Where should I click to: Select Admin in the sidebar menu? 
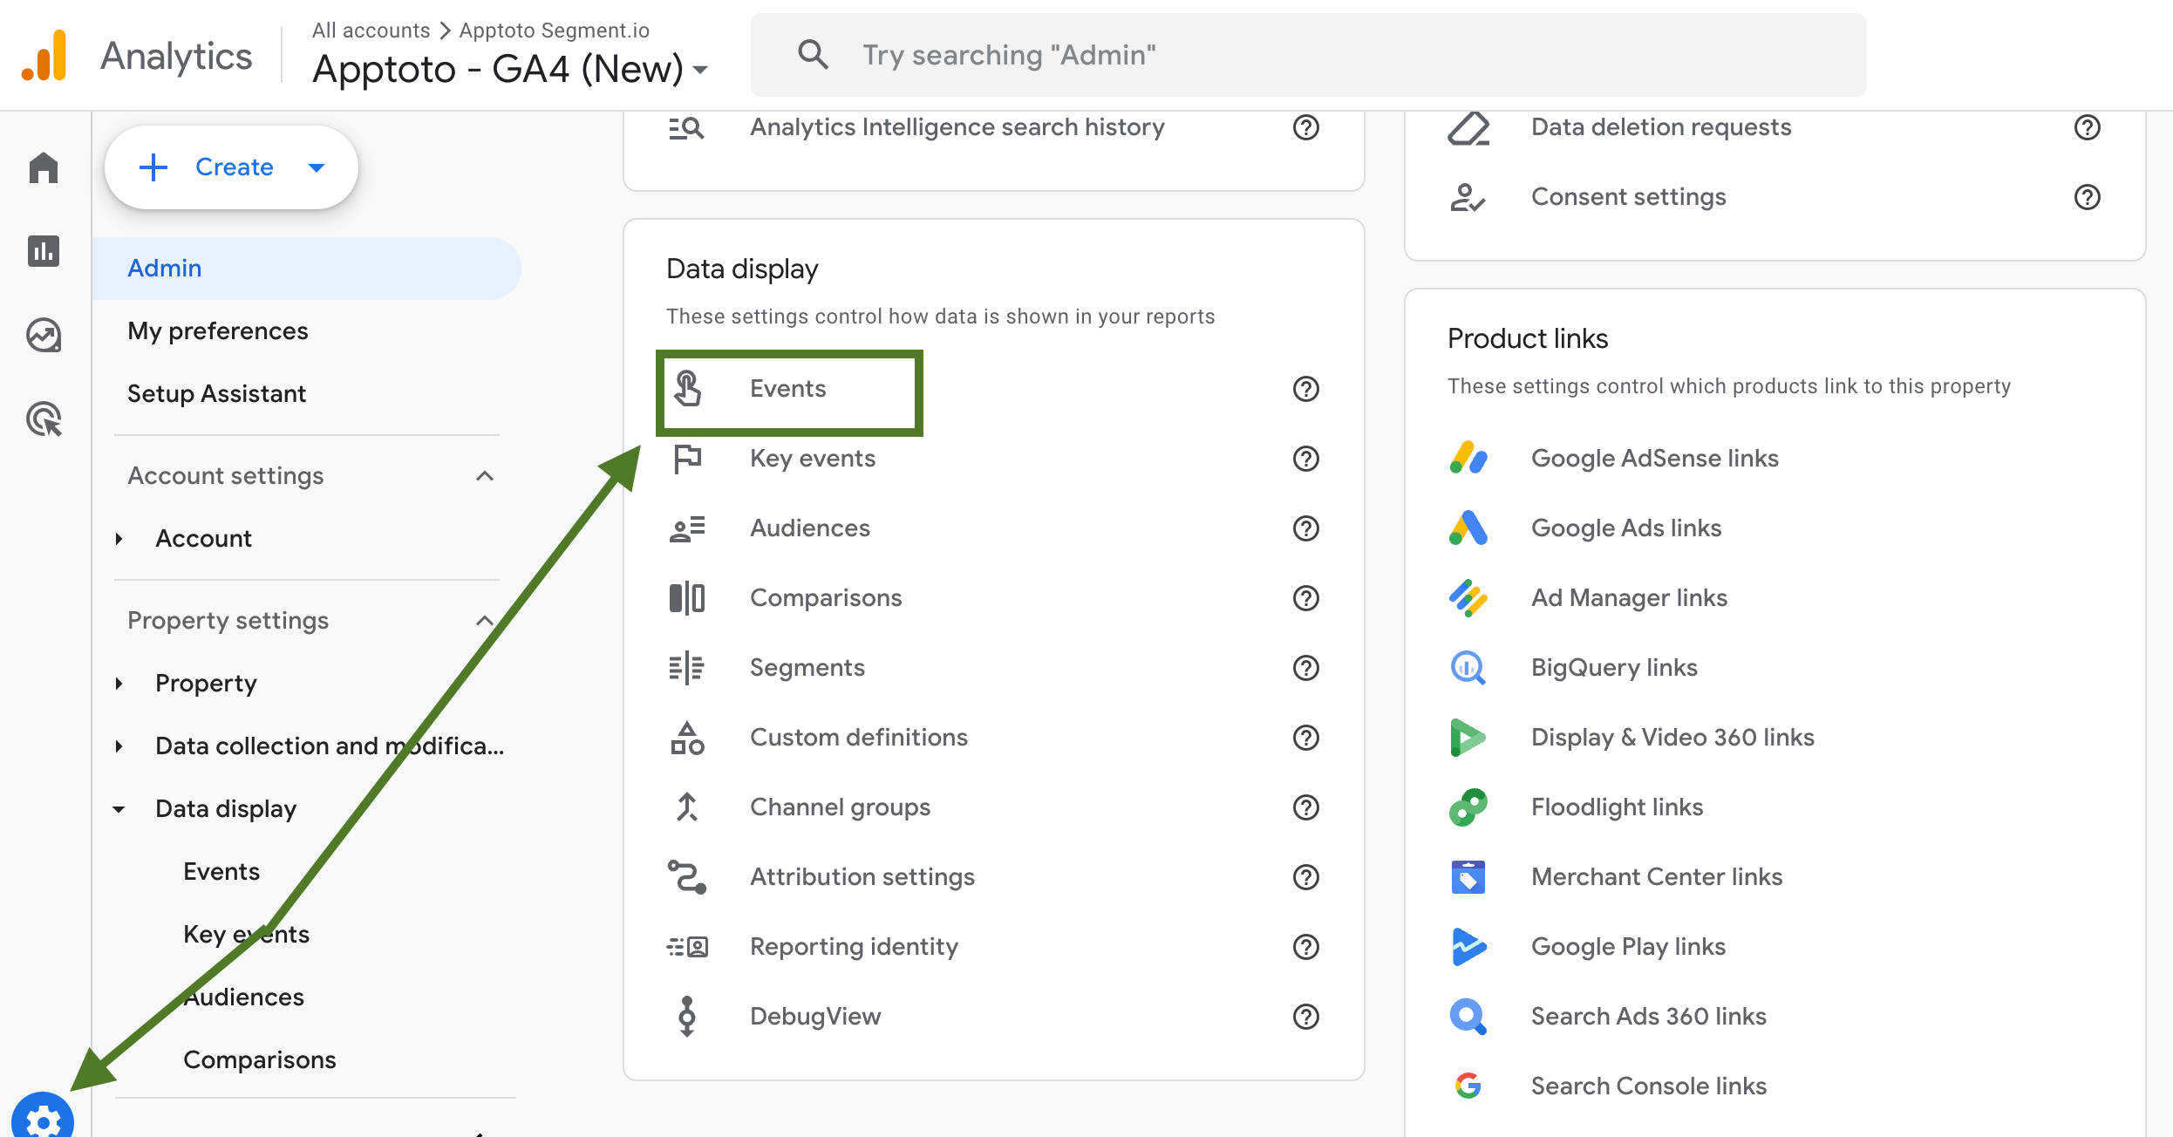(x=307, y=269)
